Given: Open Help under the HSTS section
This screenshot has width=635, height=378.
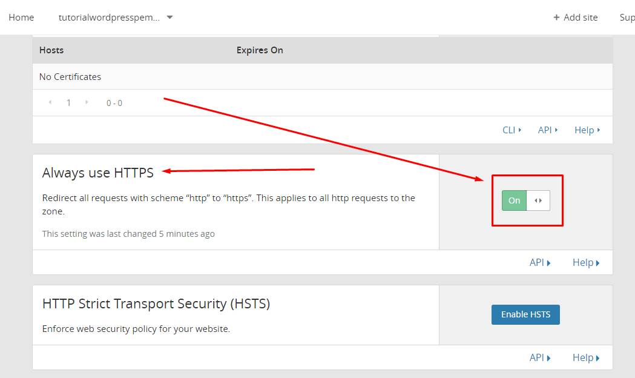Looking at the screenshot, I should click(x=586, y=357).
